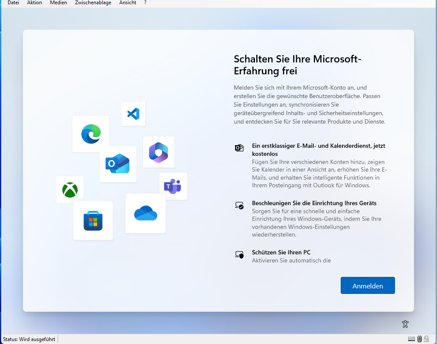The image size is (437, 344).
Task: Click the OneDrive cloud icon tile
Action: [146, 214]
